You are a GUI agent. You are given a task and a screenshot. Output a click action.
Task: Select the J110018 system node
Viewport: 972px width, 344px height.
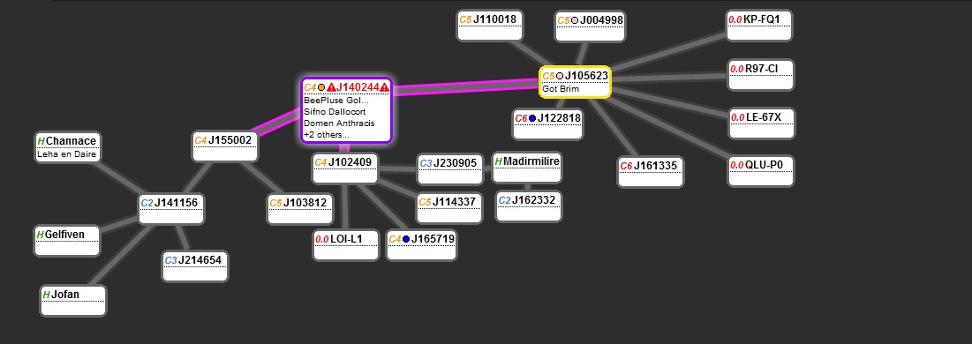point(490,26)
